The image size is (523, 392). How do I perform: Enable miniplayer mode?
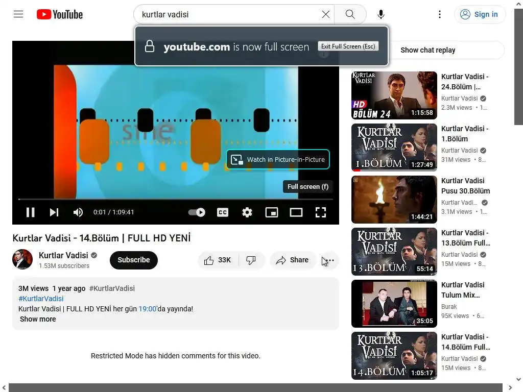pyautogui.click(x=272, y=212)
